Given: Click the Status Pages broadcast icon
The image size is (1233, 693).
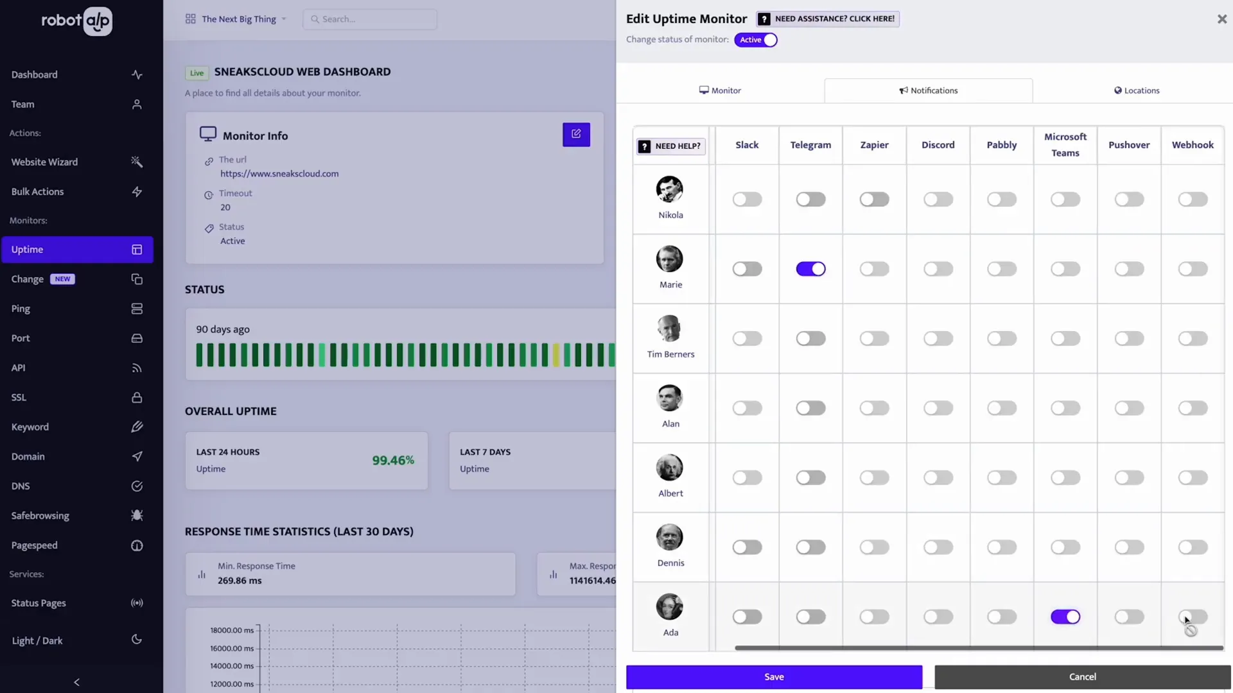Looking at the screenshot, I should pyautogui.click(x=137, y=603).
